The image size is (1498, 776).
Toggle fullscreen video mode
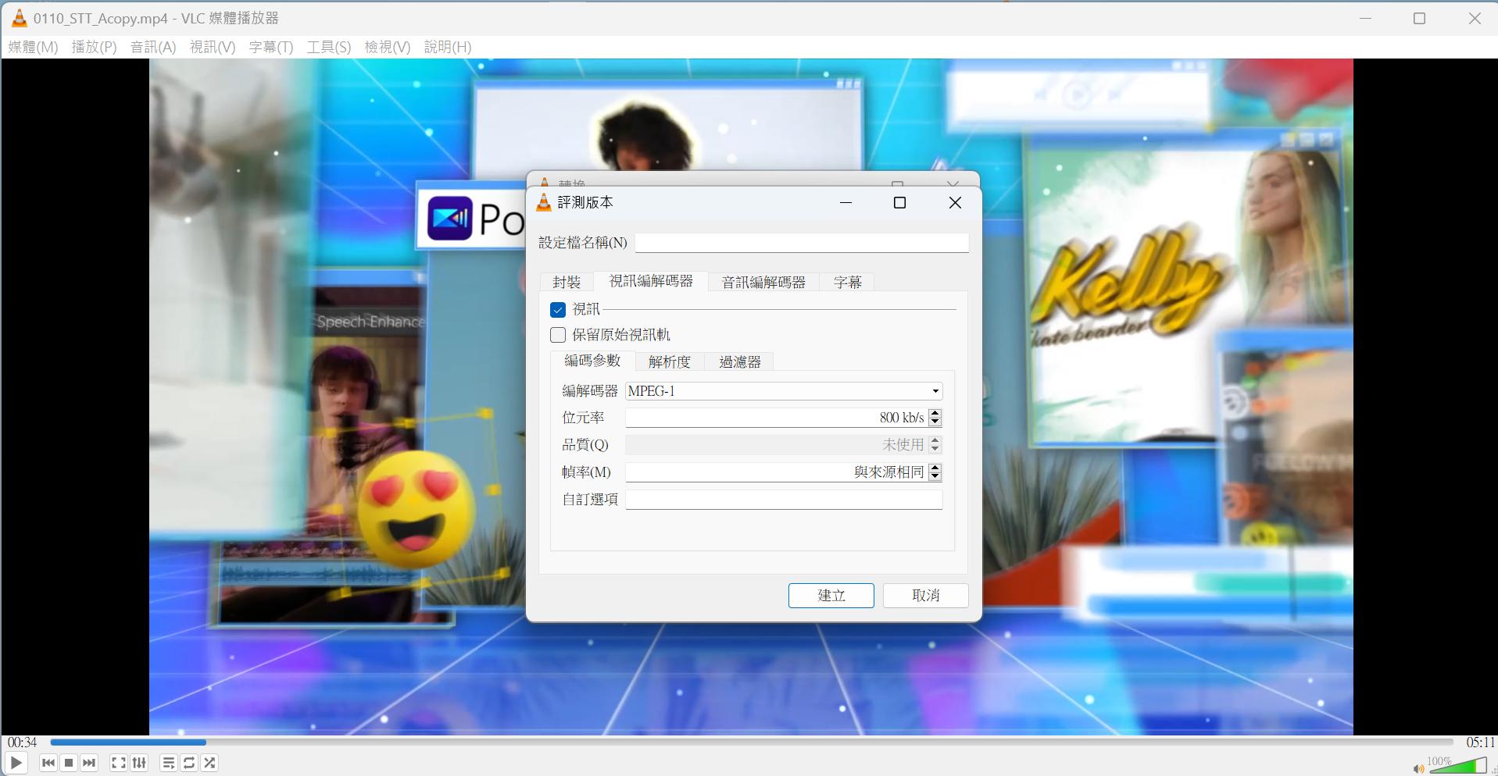coord(118,763)
